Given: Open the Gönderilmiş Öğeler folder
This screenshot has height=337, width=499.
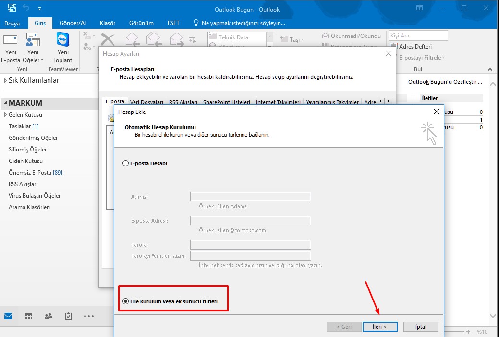Looking at the screenshot, I should pyautogui.click(x=33, y=138).
